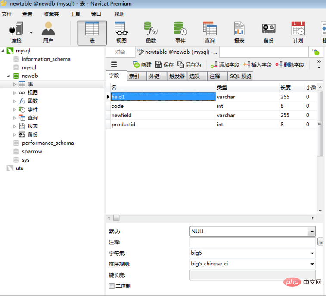Click the new tab icon at top right
326x296 pixels.
316,52
